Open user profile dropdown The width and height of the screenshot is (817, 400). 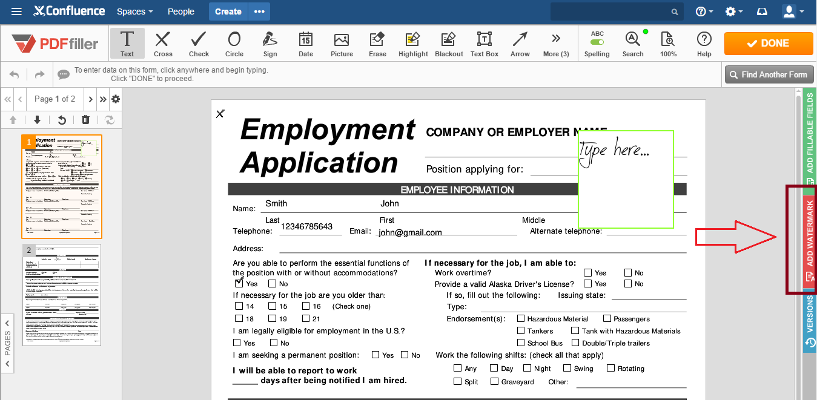[x=792, y=11]
